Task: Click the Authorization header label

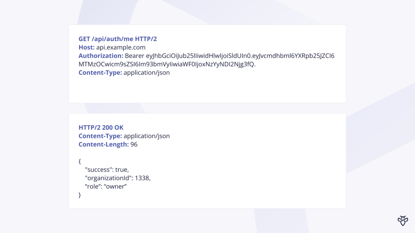Action: click(101, 56)
